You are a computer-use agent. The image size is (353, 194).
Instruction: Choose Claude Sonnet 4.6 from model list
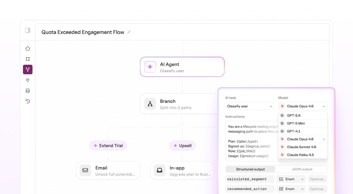click(303, 147)
